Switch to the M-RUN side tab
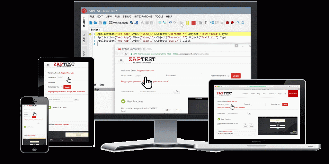This screenshot has height=164, width=329. (x=84, y=38)
